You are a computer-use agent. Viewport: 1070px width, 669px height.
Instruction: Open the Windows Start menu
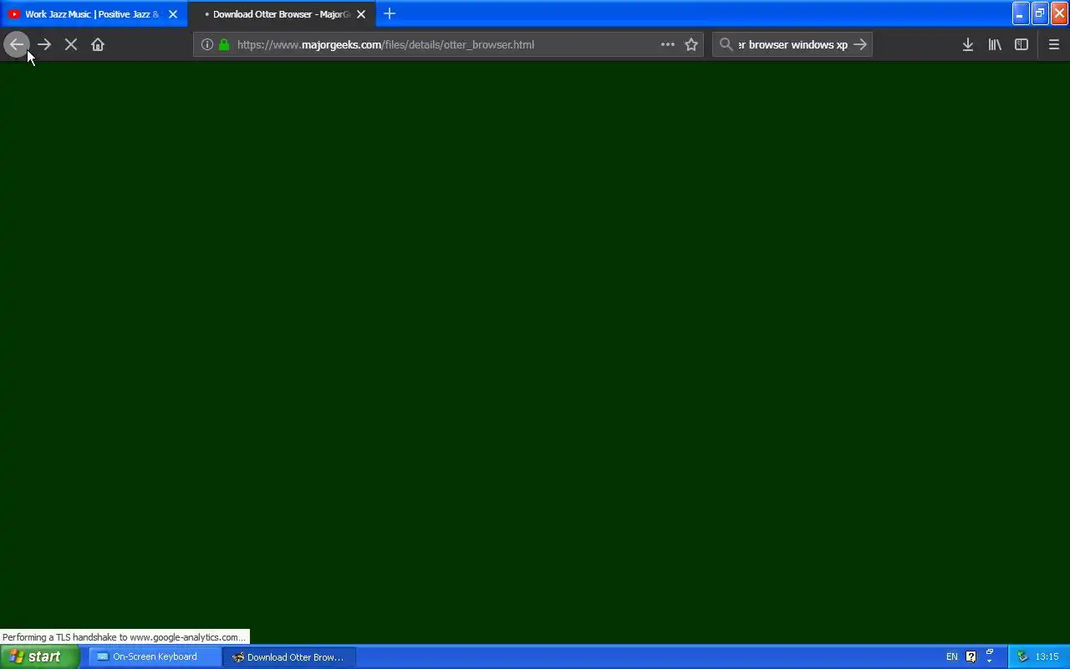pos(39,656)
